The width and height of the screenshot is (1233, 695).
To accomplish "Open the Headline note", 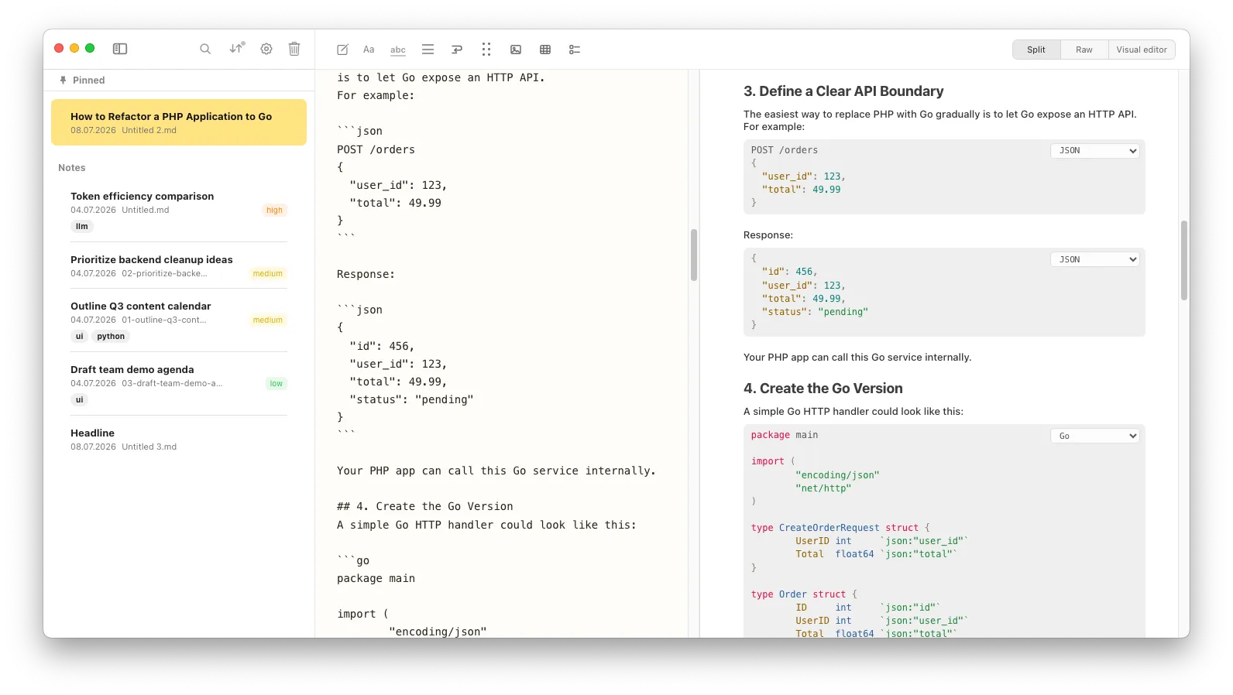I will 179,439.
